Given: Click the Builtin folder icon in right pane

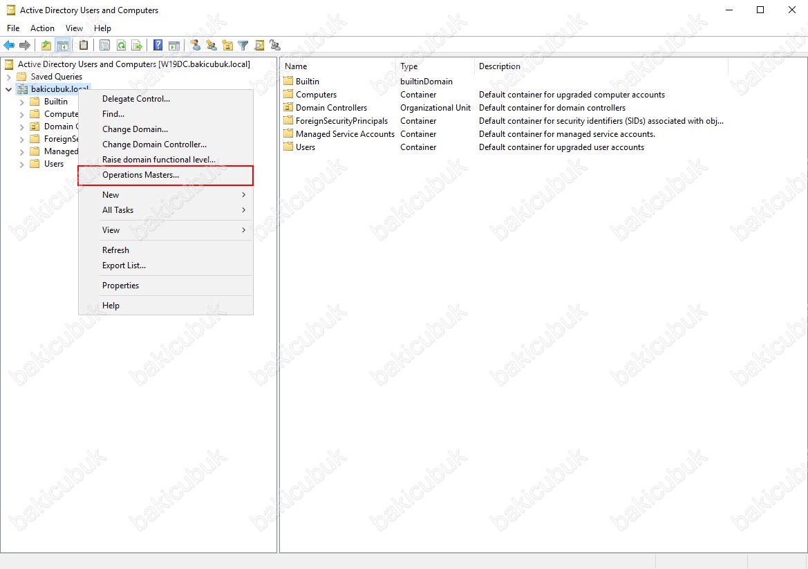Looking at the screenshot, I should click(288, 81).
